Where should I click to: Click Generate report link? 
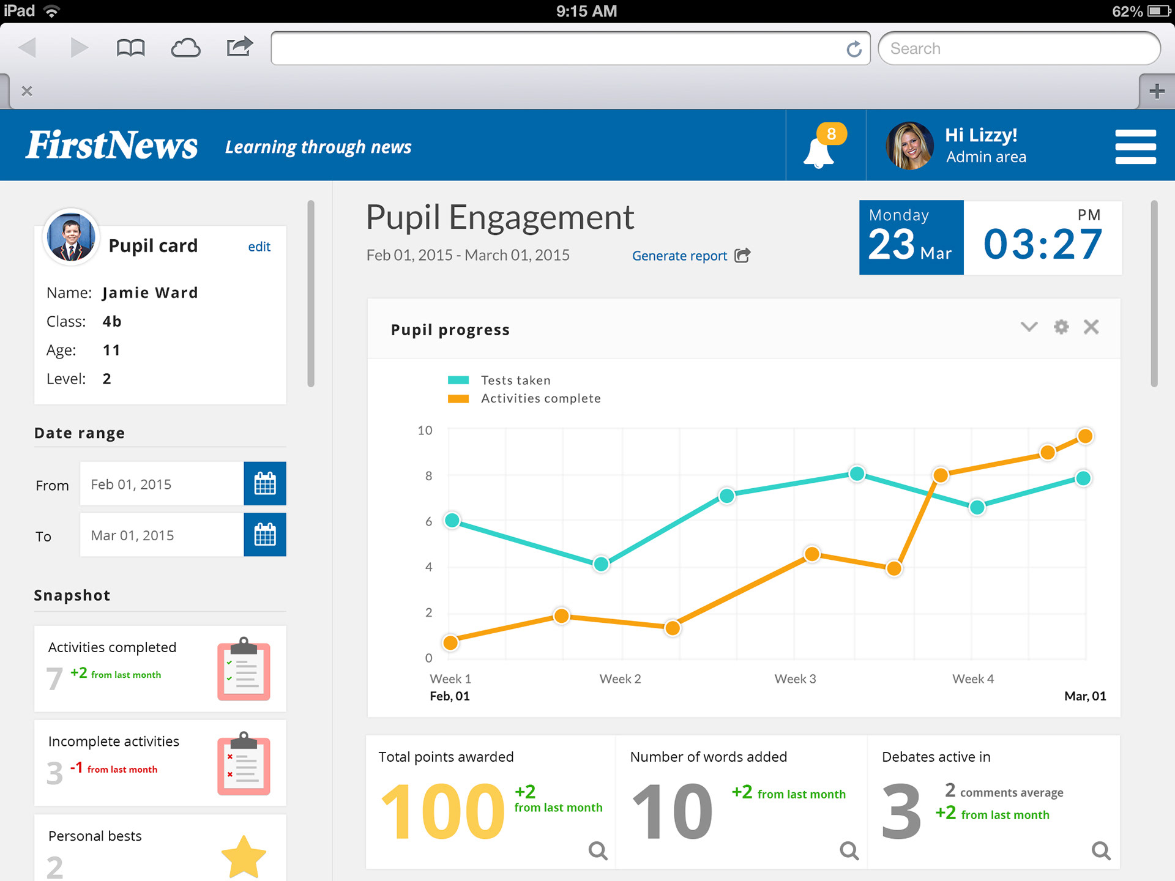point(679,256)
